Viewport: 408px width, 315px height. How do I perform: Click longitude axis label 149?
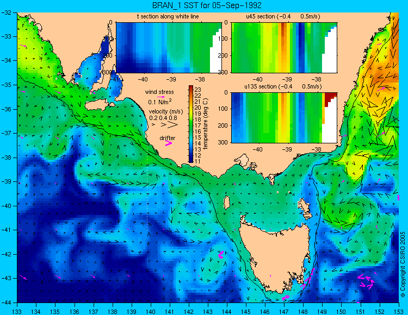(323, 312)
